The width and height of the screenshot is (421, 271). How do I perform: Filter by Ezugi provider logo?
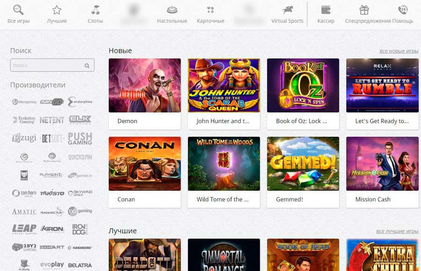(24, 138)
